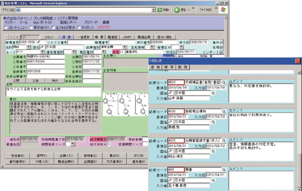Click the 保存 button
The height and width of the screenshot is (191, 302).
66,37
